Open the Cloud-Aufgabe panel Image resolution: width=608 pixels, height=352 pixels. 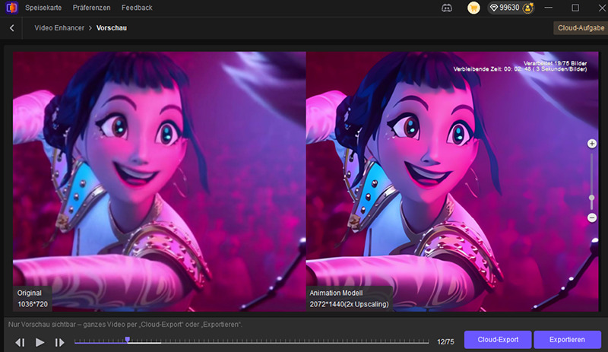(x=581, y=28)
